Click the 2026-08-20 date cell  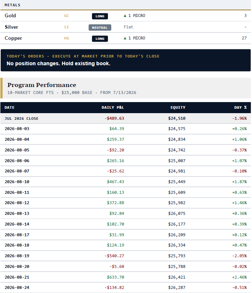click(x=17, y=266)
